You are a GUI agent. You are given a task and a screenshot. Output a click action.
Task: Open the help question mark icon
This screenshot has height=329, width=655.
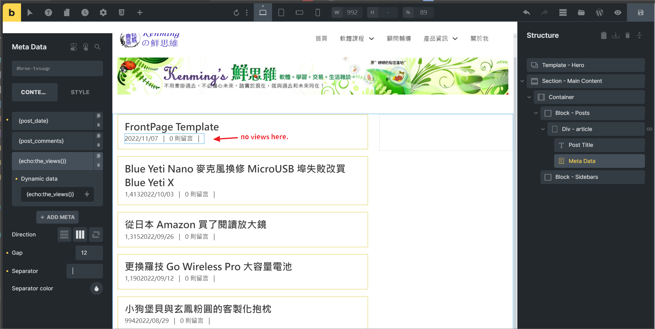(48, 12)
